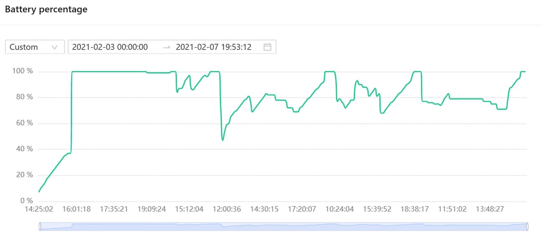Click the middle of the chart zoom bar
The image size is (542, 248).
283,226
